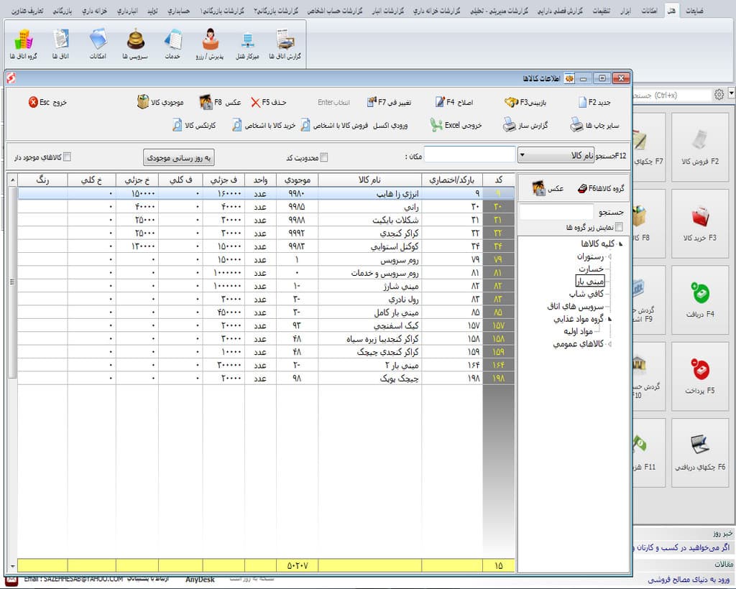Click group search (جستجو) input field

(556, 213)
